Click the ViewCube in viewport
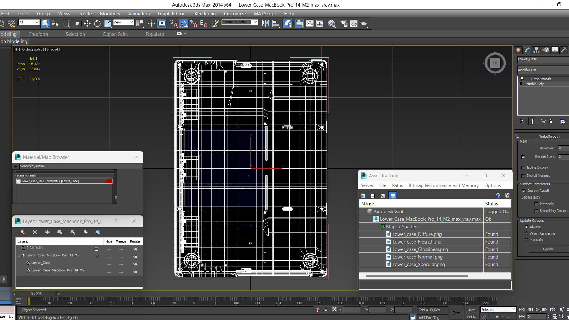Viewport: 569px width, 320px height. pos(495,63)
